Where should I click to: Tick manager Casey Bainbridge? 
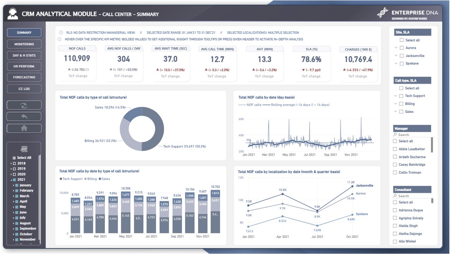[395, 164]
